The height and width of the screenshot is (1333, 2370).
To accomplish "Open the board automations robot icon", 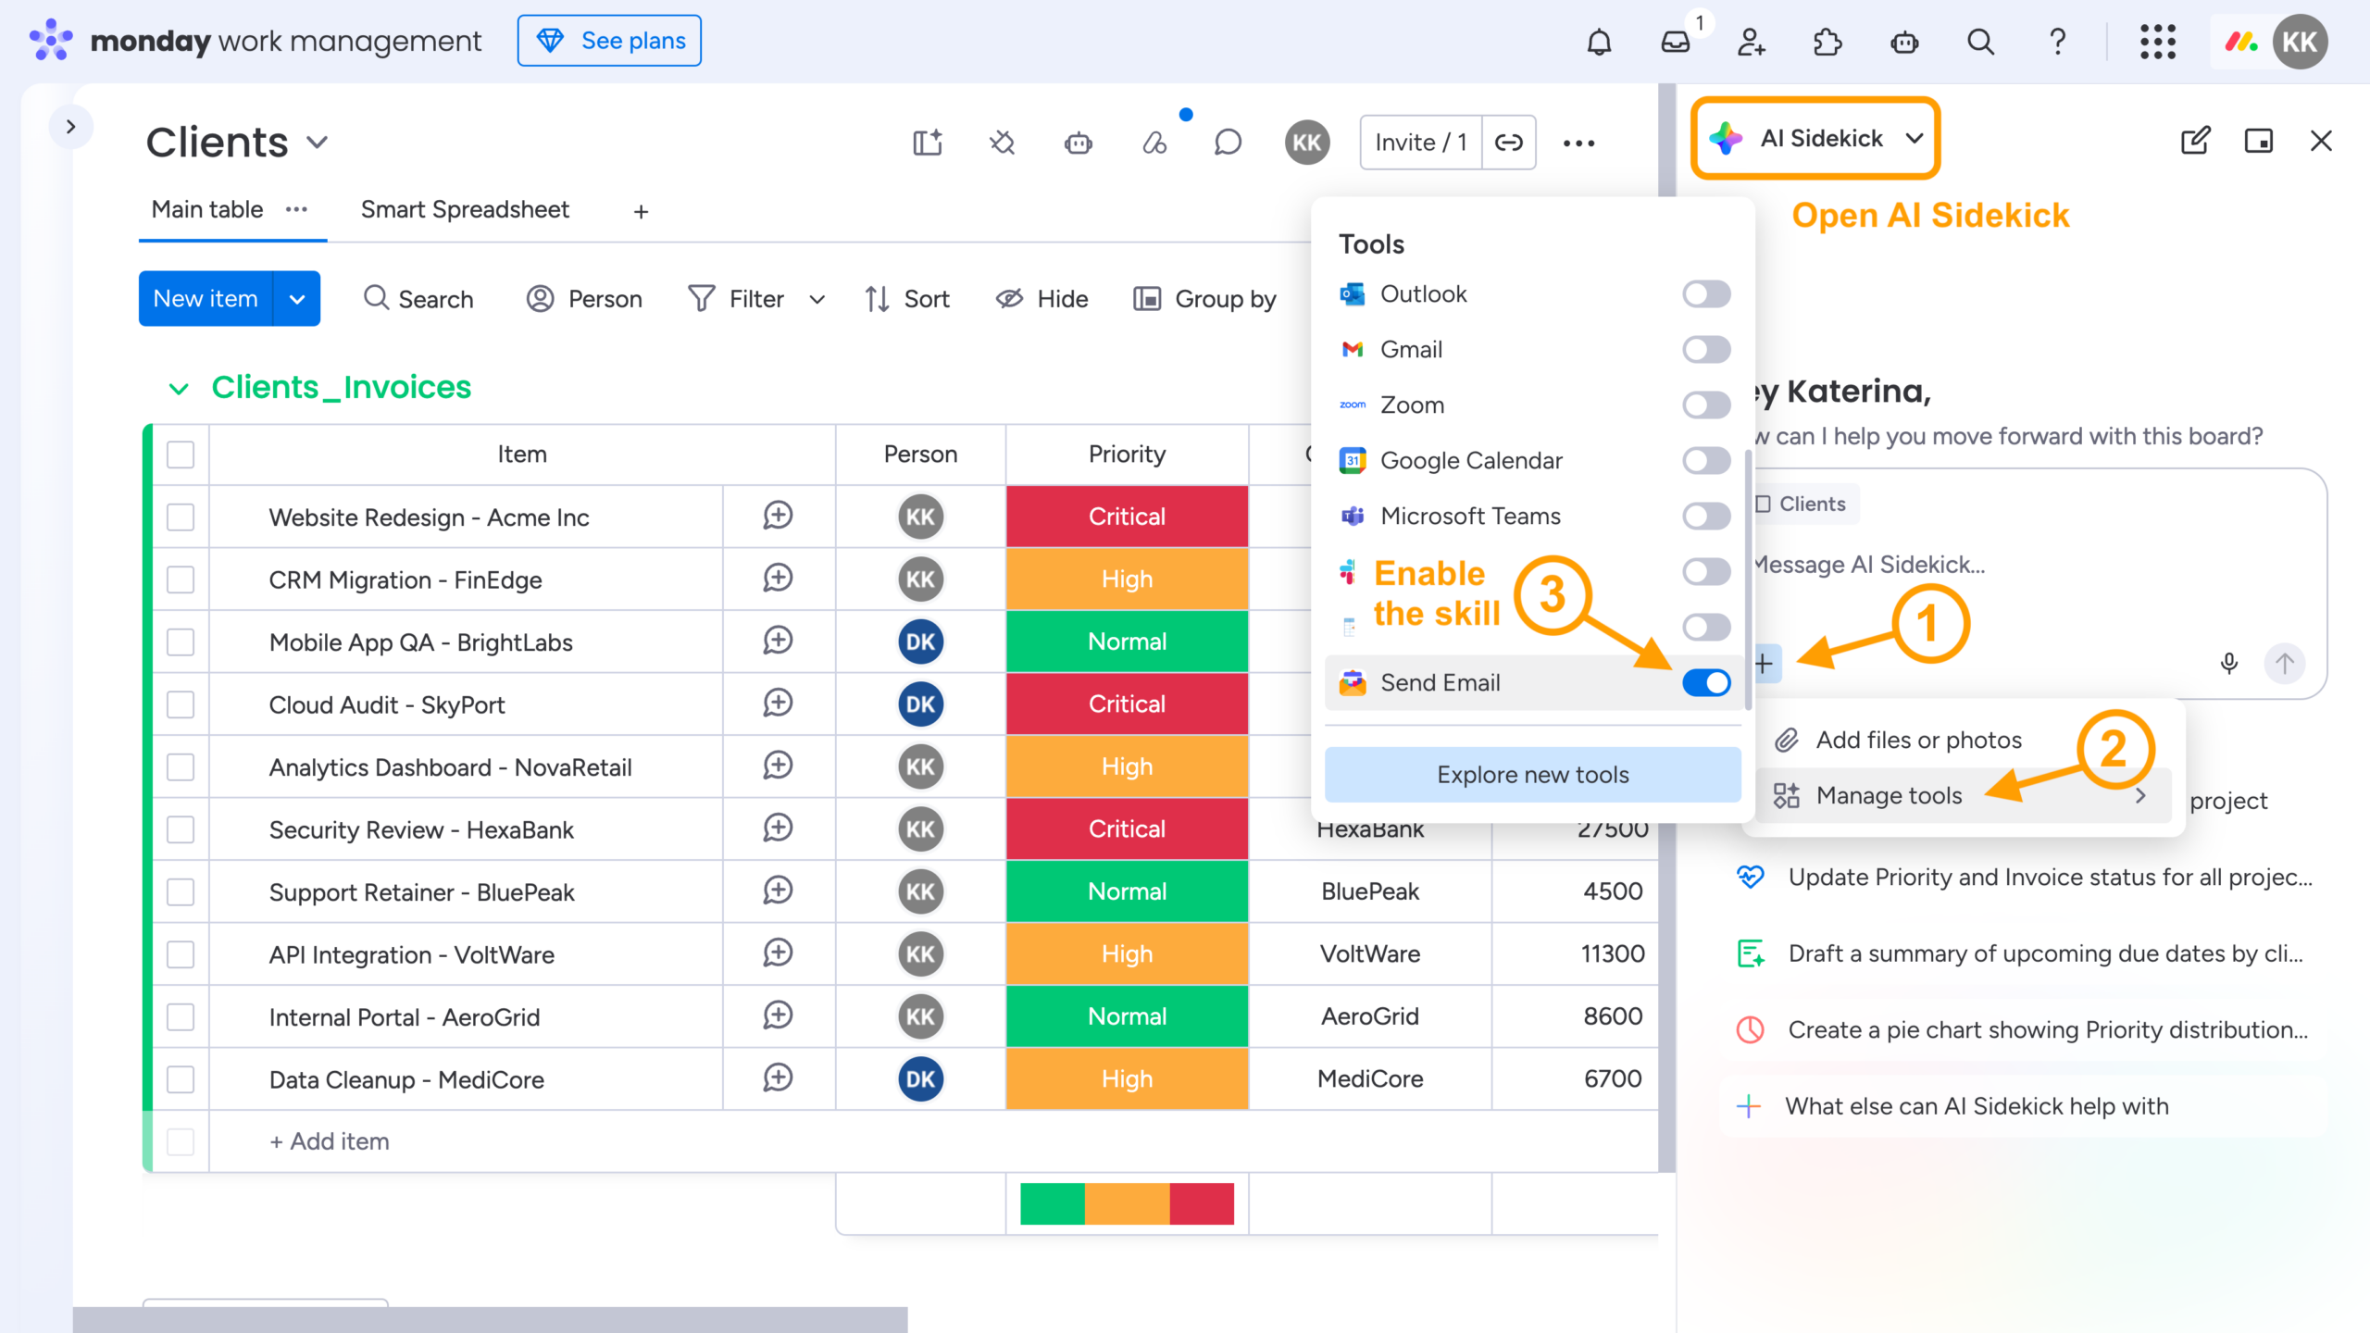I will pyautogui.click(x=1079, y=143).
